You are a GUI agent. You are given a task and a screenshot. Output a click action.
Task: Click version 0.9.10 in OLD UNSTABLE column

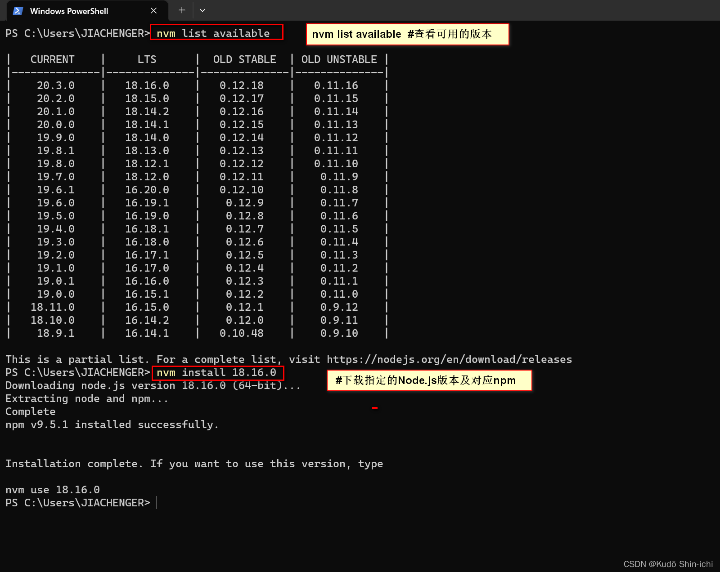(339, 333)
